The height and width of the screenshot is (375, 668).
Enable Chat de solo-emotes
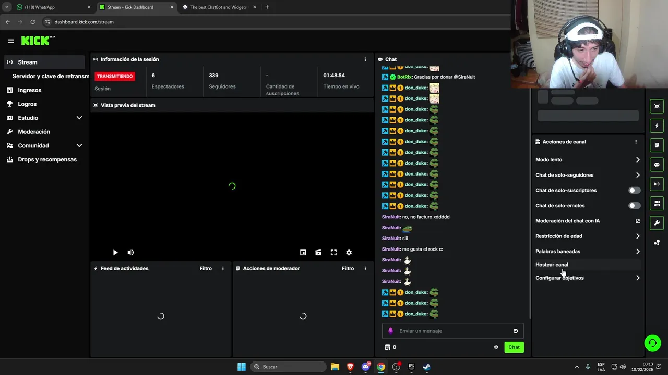point(635,206)
